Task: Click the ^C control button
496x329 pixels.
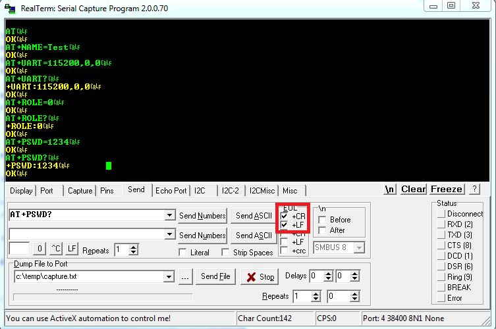Action: 56,249
